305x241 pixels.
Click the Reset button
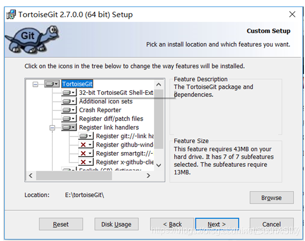click(61, 224)
